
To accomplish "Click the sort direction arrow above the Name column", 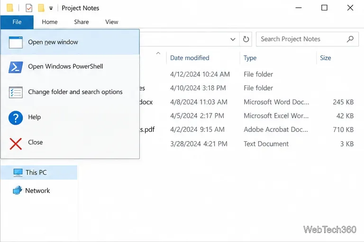I will (x=158, y=53).
